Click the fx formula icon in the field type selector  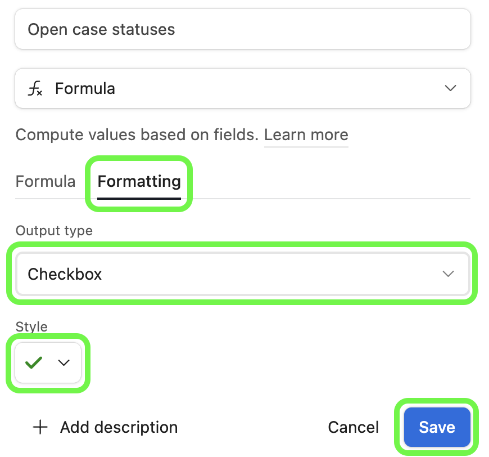[x=35, y=88]
